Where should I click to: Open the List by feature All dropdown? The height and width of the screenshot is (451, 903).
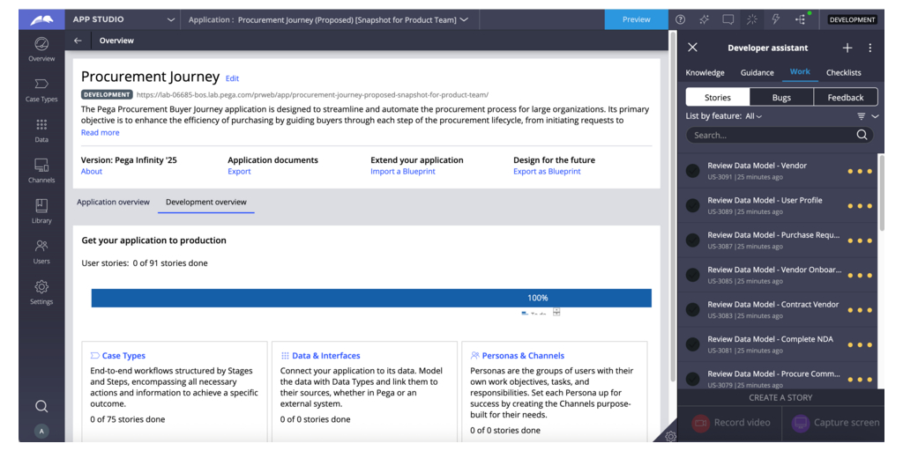[753, 116]
